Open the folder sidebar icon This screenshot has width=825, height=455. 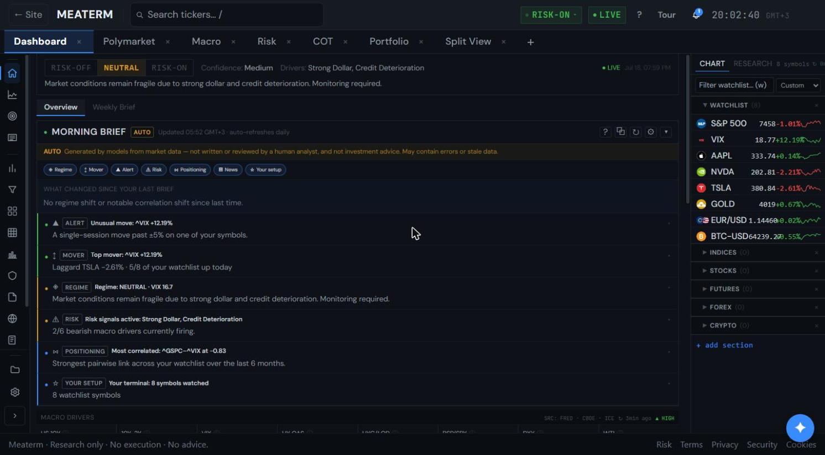pyautogui.click(x=15, y=370)
